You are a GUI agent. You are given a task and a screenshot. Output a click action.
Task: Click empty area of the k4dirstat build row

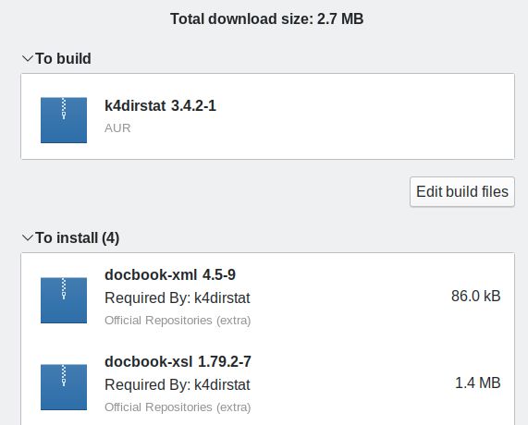point(353,116)
